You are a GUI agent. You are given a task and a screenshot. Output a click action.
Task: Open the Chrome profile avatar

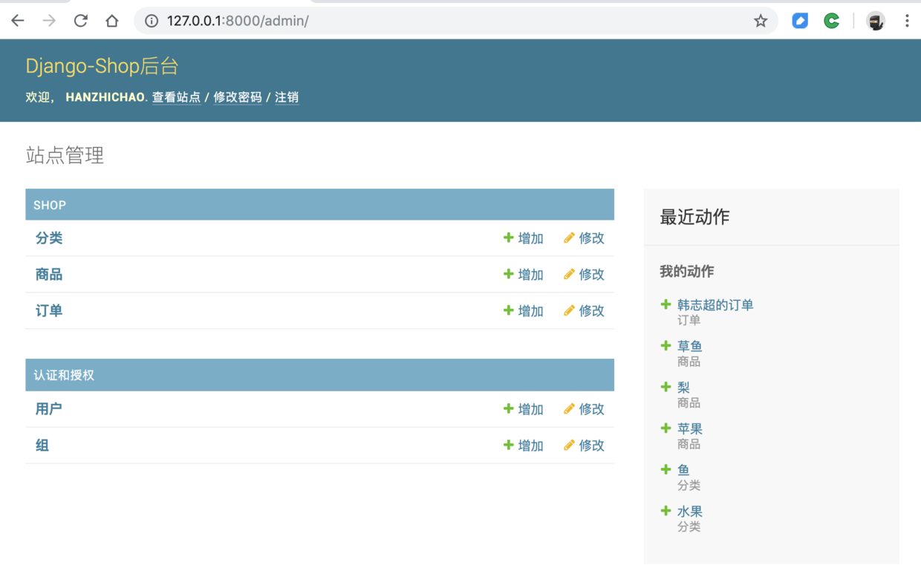coord(876,21)
